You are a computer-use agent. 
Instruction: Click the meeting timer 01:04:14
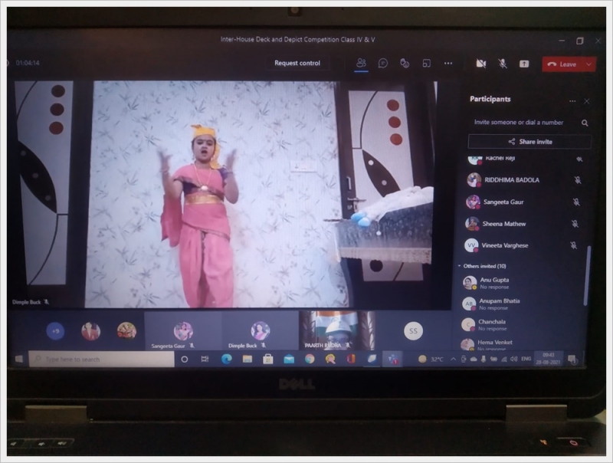tap(28, 63)
